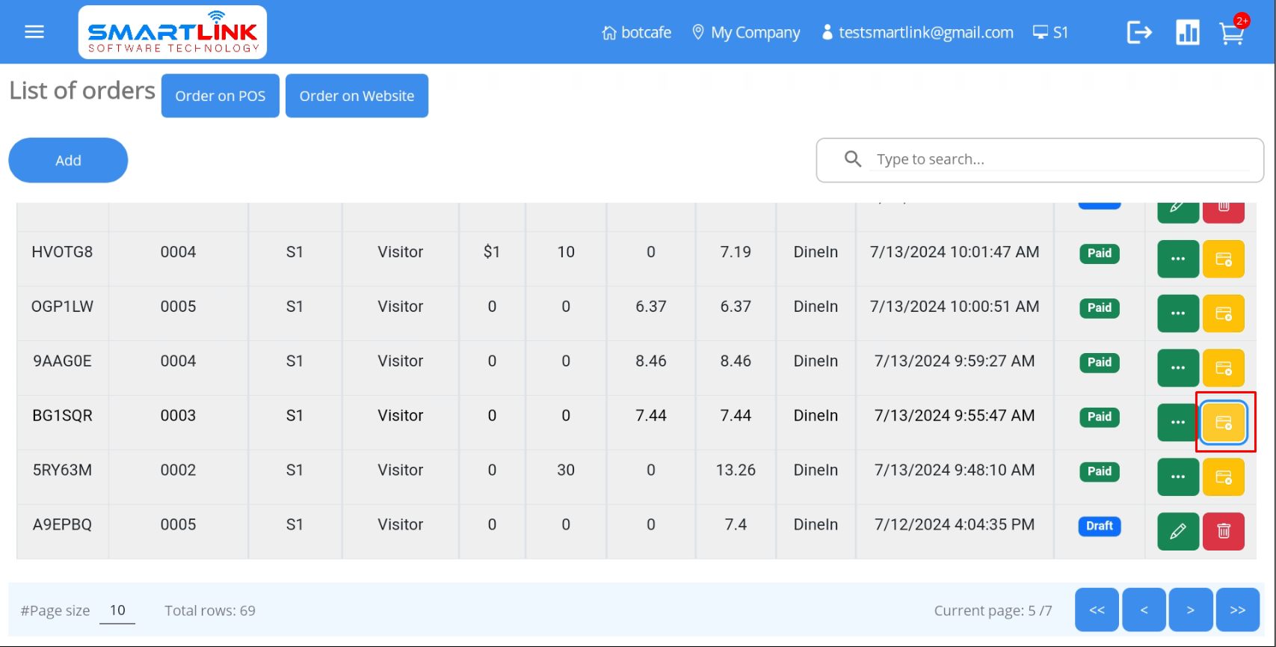The width and height of the screenshot is (1276, 647).
Task: Click the Add order button
Action: coord(68,160)
